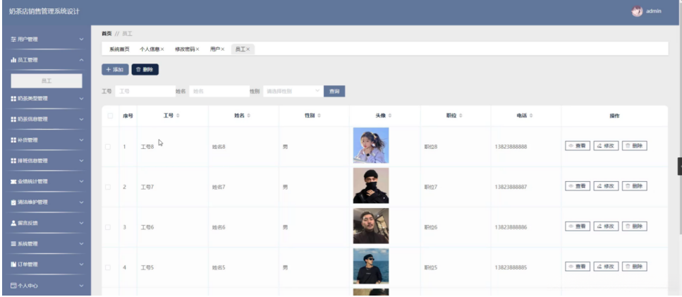Sort by 姓名 column arrows
The width and height of the screenshot is (682, 297).
(248, 116)
